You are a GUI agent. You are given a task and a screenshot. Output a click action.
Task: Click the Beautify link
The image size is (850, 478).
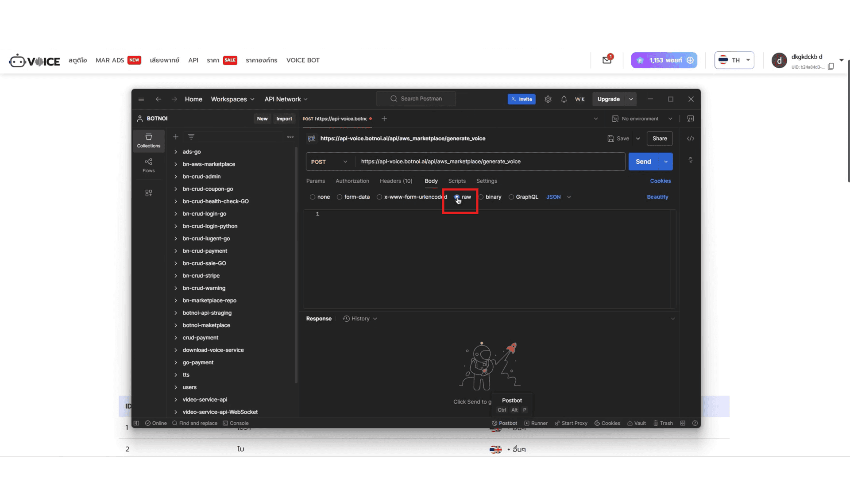coord(657,197)
